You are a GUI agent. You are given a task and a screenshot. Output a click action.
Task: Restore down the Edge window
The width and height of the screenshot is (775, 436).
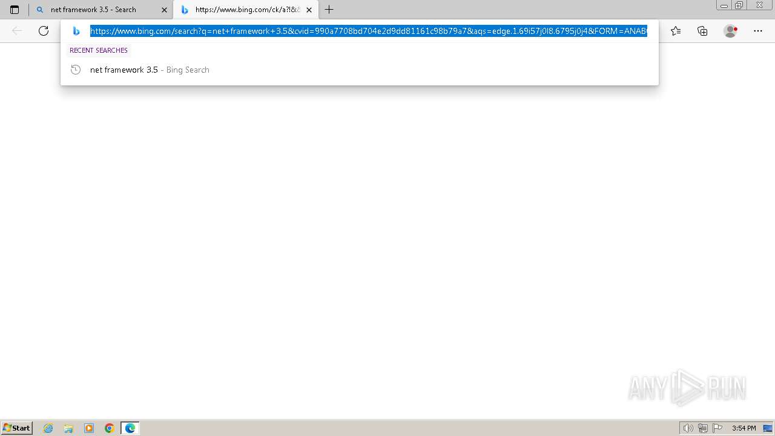click(739, 5)
